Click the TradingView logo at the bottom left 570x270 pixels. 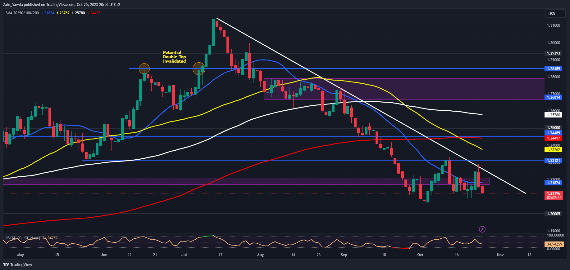[x=18, y=264]
